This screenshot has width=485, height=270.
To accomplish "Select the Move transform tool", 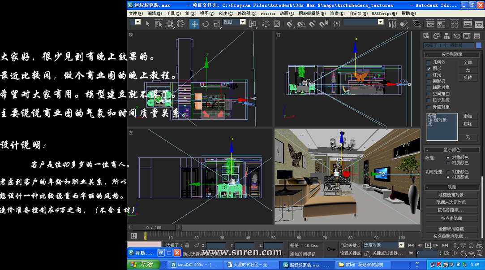I will tap(194, 24).
